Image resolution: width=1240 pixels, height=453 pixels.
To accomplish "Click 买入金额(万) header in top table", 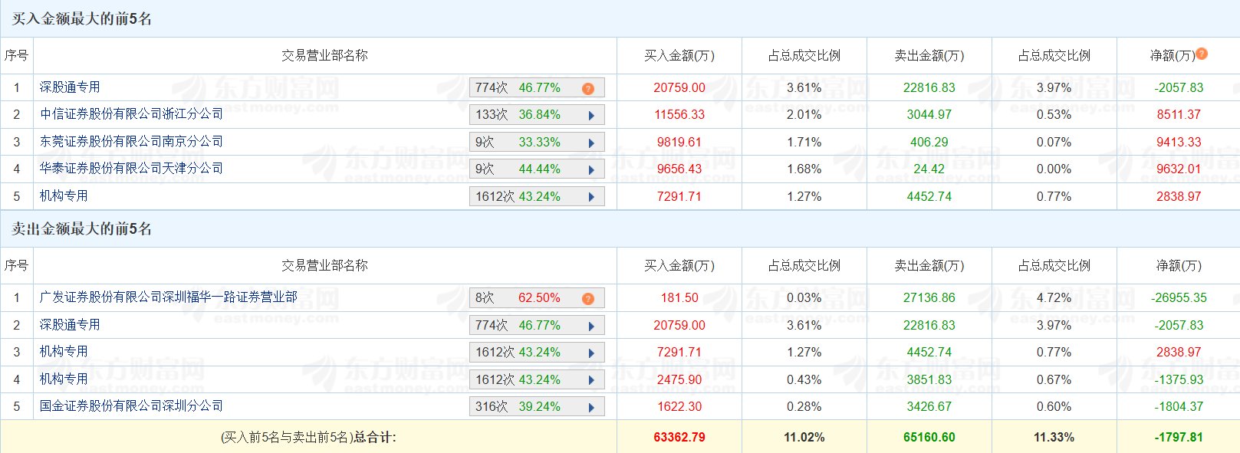I will (679, 56).
